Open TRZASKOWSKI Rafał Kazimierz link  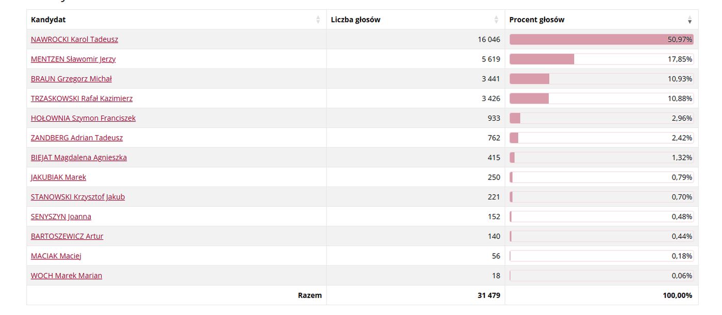[81, 98]
